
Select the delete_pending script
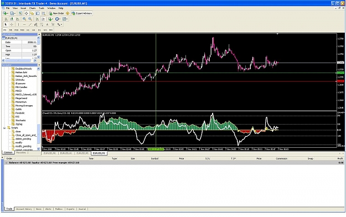(x=23, y=139)
